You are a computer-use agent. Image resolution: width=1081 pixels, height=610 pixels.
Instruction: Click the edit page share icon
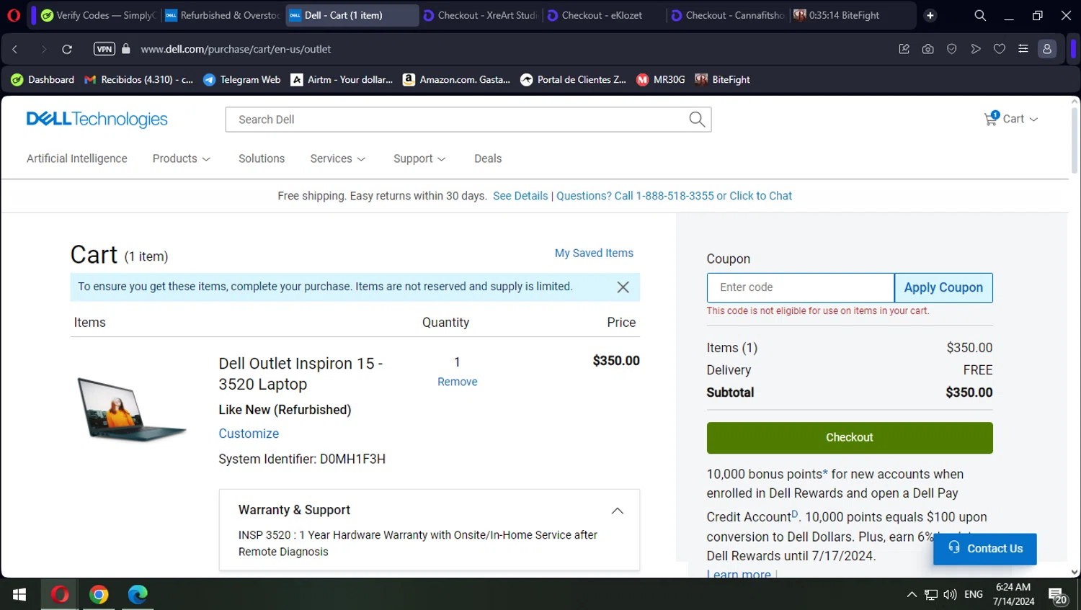coord(904,49)
